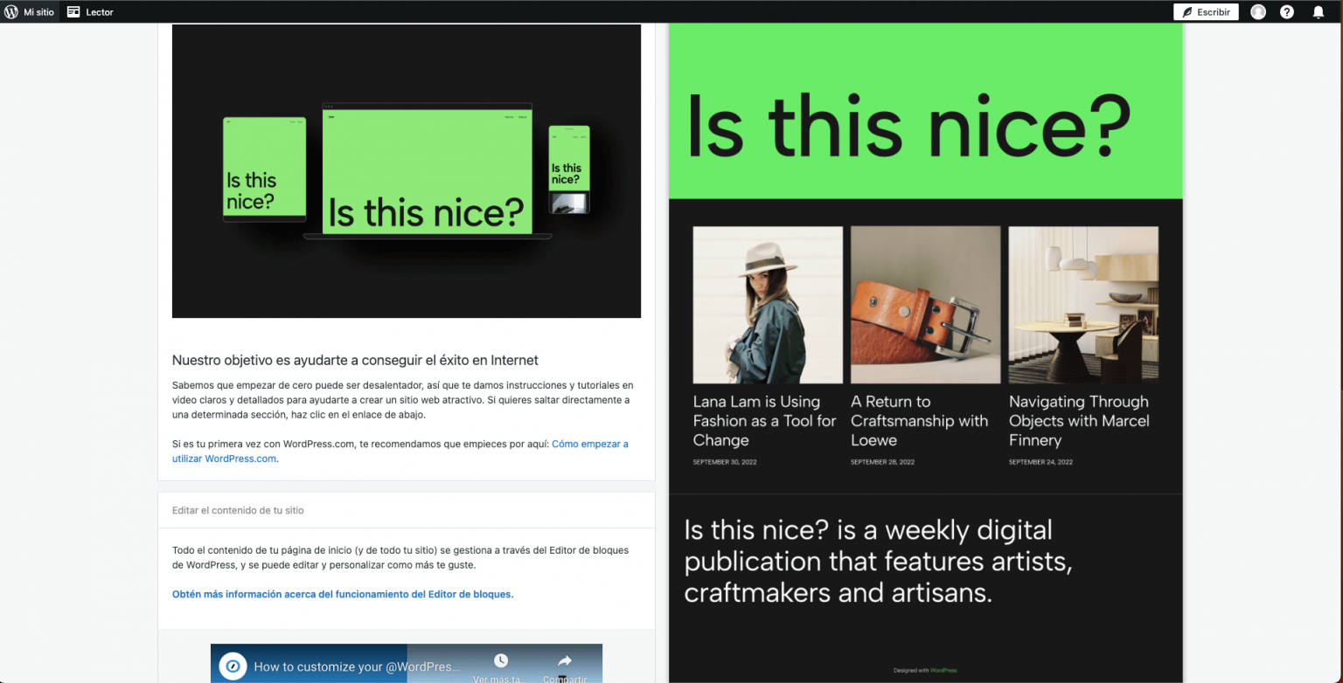Click the date 'September 30, 2022'

725,462
